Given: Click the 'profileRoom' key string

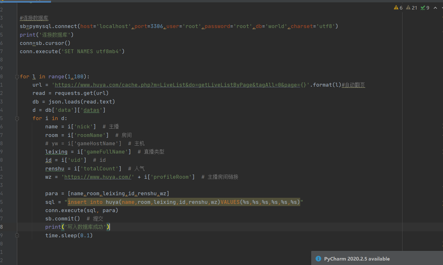Looking at the screenshot, I should pos(171,177).
